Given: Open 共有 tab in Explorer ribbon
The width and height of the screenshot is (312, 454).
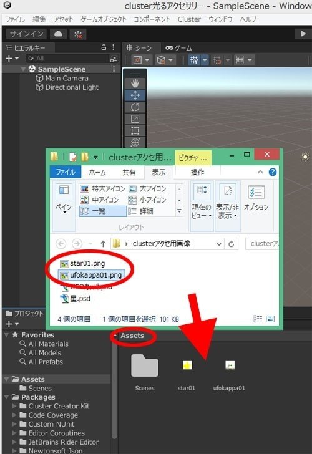Looking at the screenshot, I should click(129, 172).
